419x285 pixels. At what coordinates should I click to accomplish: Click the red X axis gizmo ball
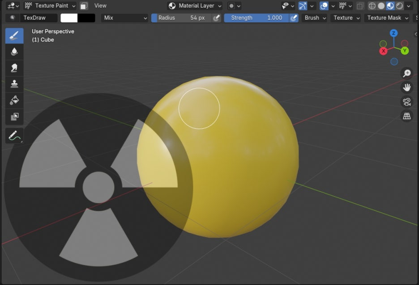384,51
